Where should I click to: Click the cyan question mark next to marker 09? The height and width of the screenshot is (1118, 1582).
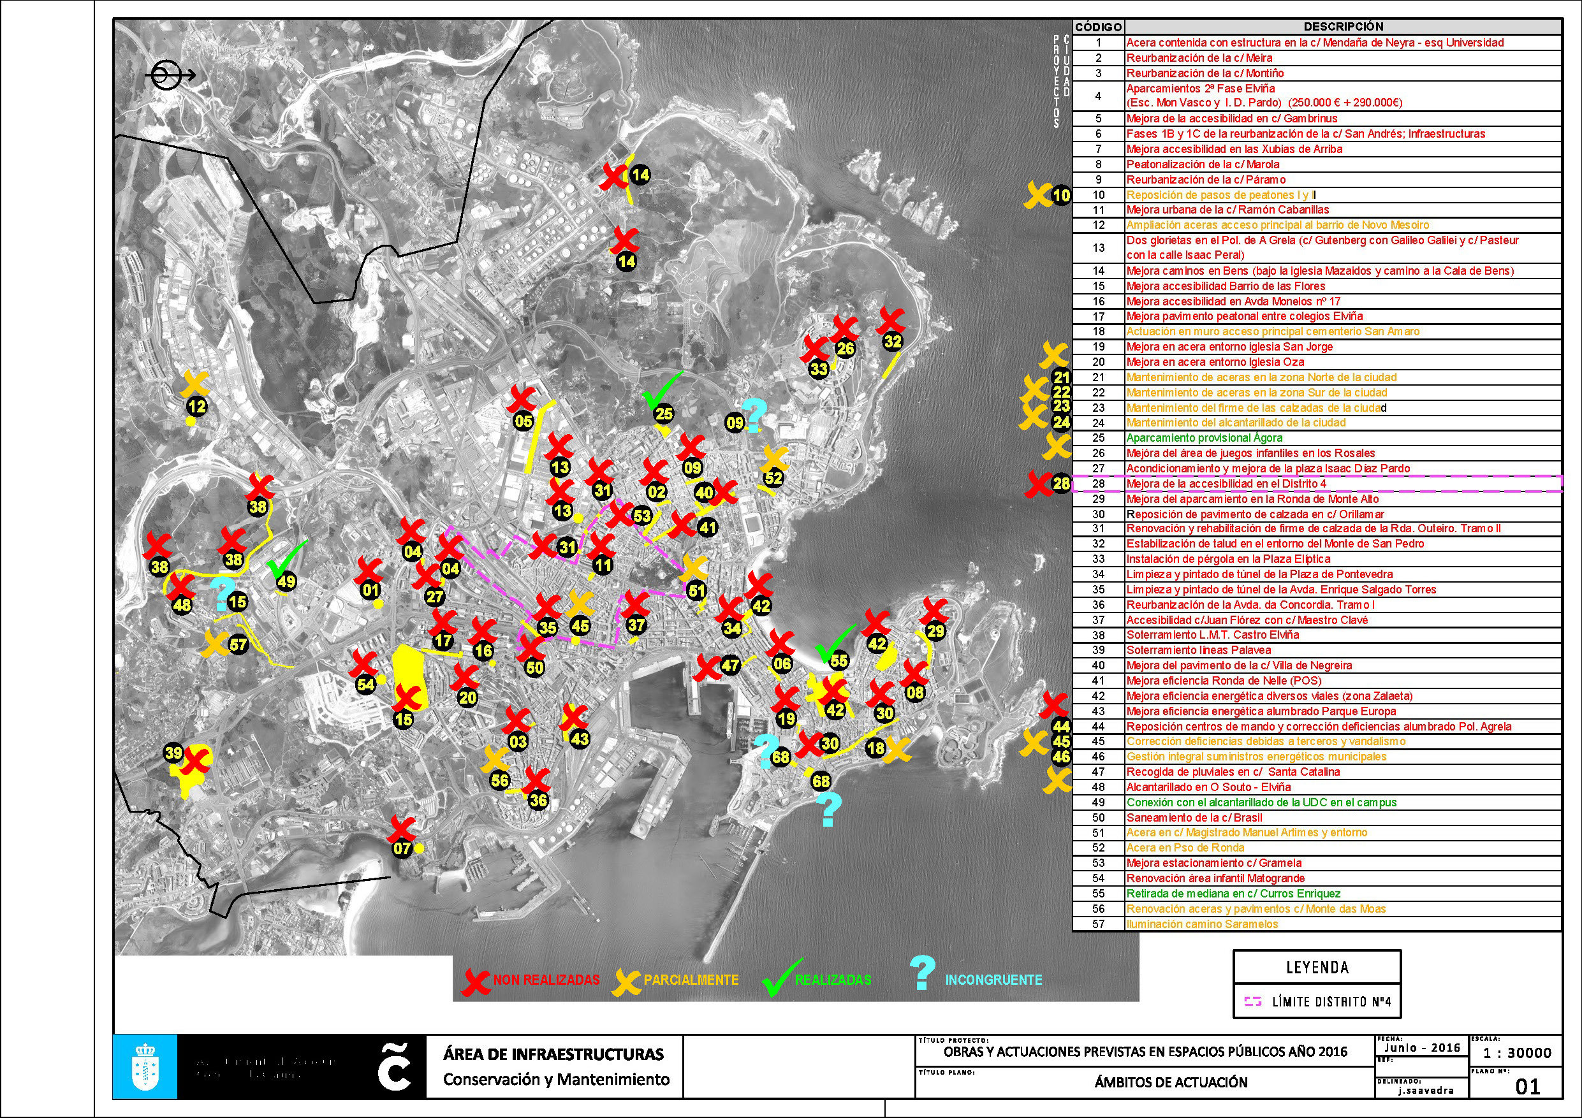754,415
